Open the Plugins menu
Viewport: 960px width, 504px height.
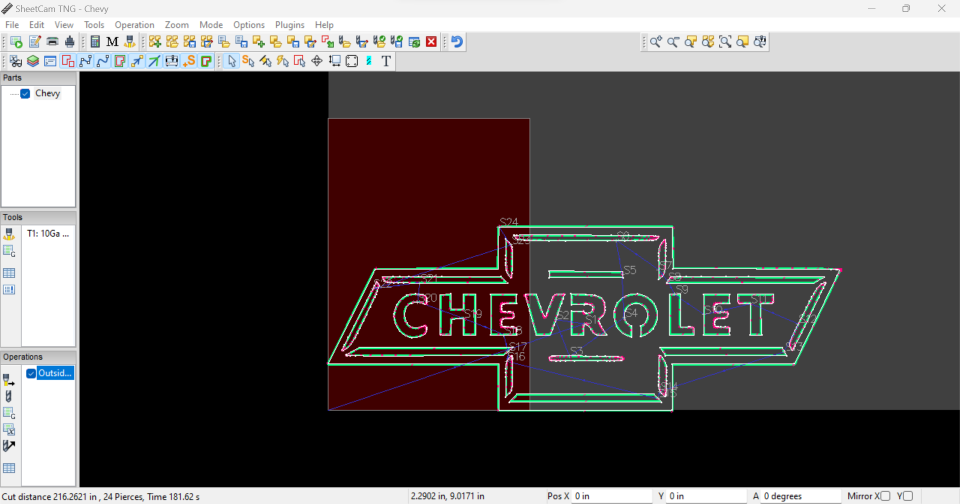point(289,25)
